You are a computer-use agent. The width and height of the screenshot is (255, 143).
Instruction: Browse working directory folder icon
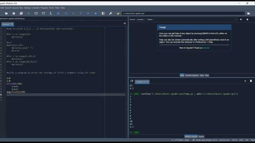click(x=249, y=14)
